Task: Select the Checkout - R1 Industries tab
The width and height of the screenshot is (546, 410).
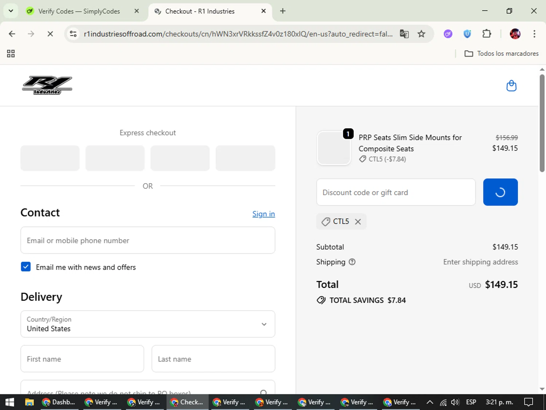Action: click(x=200, y=11)
